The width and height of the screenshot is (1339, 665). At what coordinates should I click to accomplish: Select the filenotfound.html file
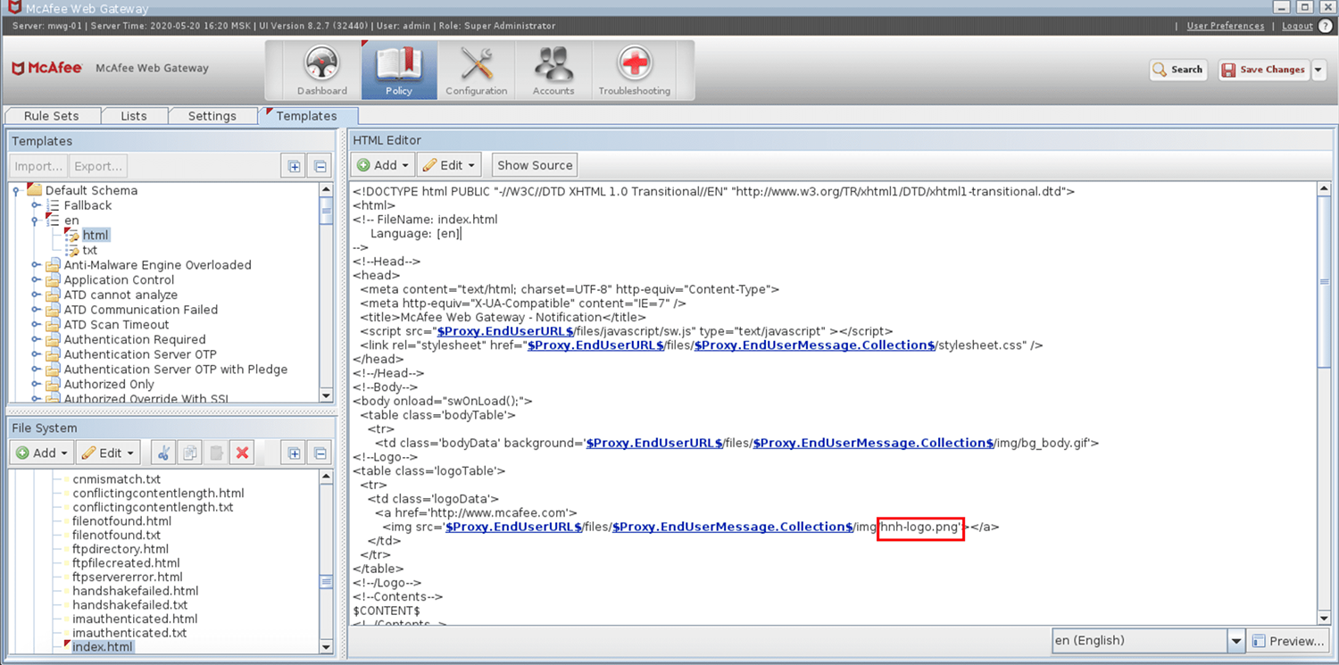(x=121, y=521)
